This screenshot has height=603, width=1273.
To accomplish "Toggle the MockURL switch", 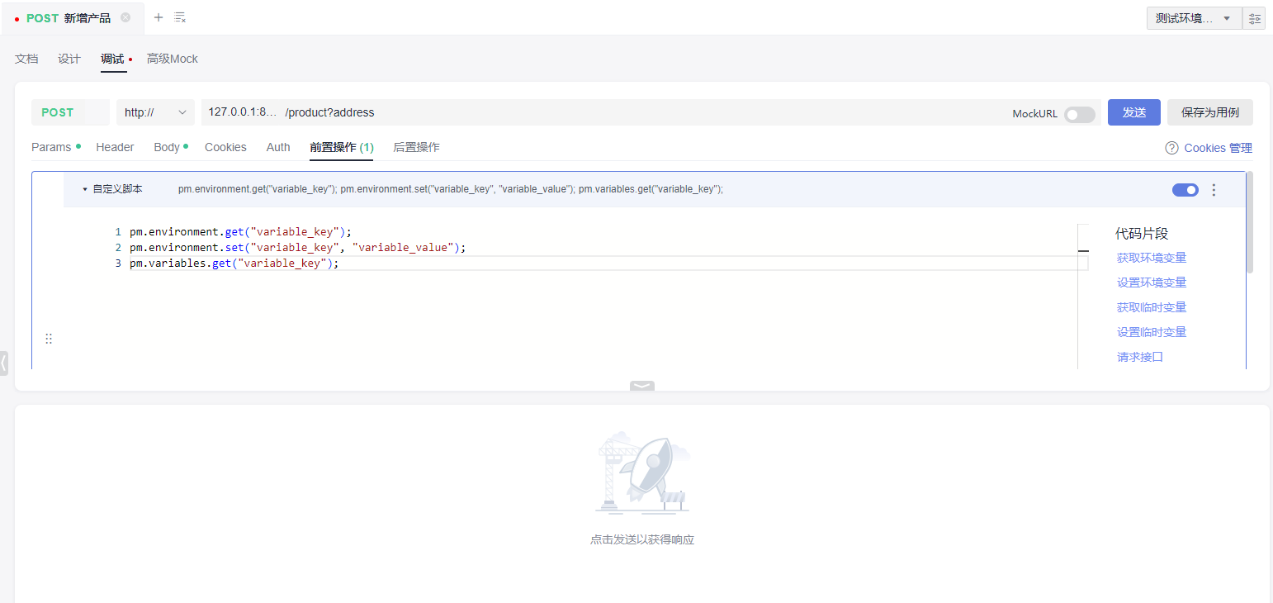I will tap(1079, 114).
